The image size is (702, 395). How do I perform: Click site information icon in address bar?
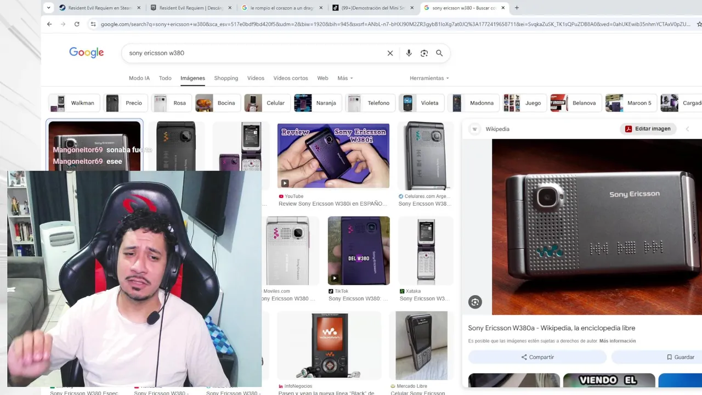point(93,24)
